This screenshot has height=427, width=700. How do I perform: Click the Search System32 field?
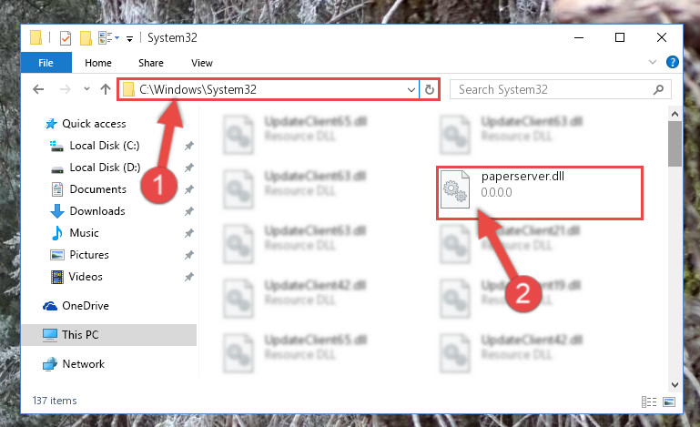pyautogui.click(x=553, y=90)
